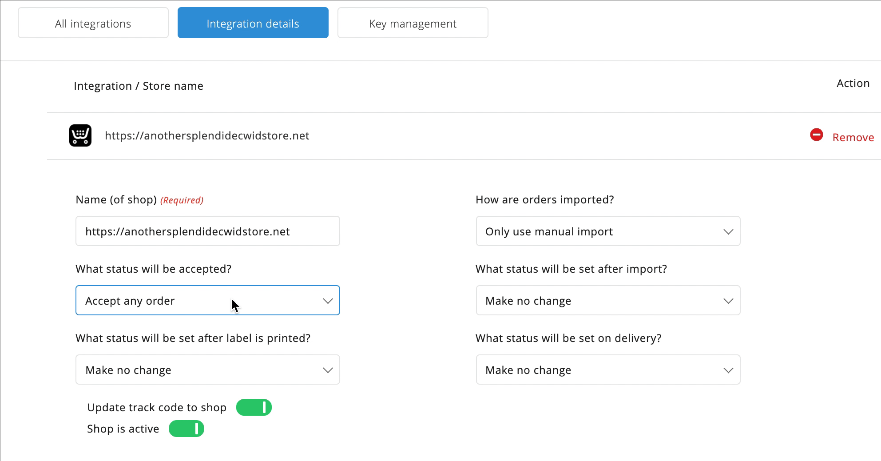Viewport: 881px width, 461px height.
Task: Expand the 'How are orders imported?' dropdown
Action: click(x=607, y=231)
